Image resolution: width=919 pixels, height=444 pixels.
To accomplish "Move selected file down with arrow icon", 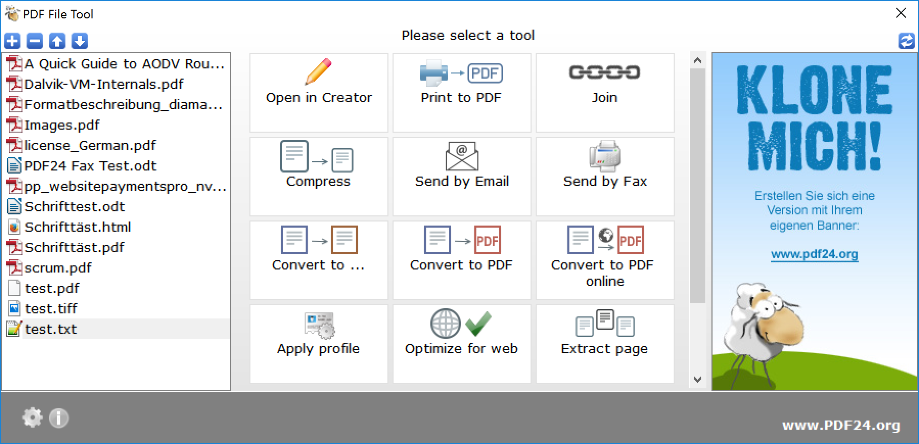I will click(x=80, y=41).
